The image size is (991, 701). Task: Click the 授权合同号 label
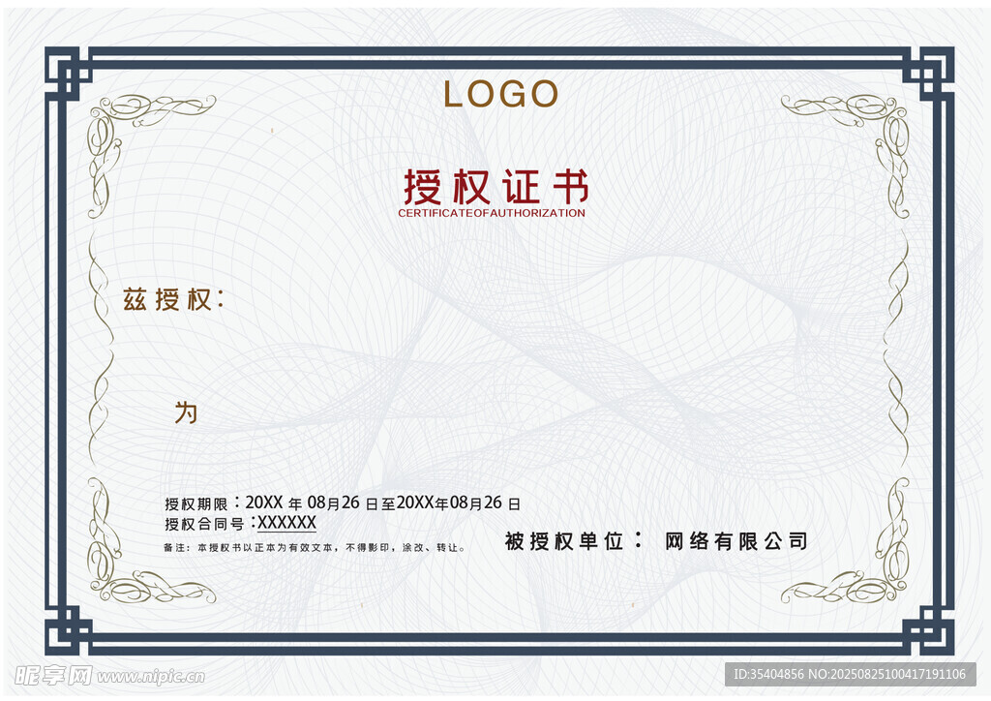205,525
